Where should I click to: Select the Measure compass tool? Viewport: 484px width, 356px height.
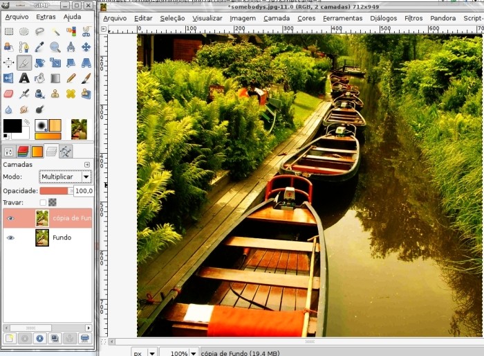point(71,47)
